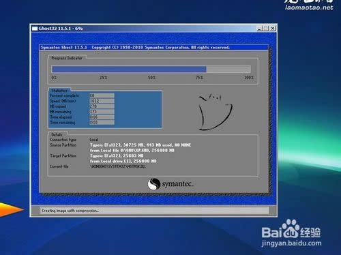Select the Percent complete value field
This screenshot has height=255, width=341.
pos(102,95)
